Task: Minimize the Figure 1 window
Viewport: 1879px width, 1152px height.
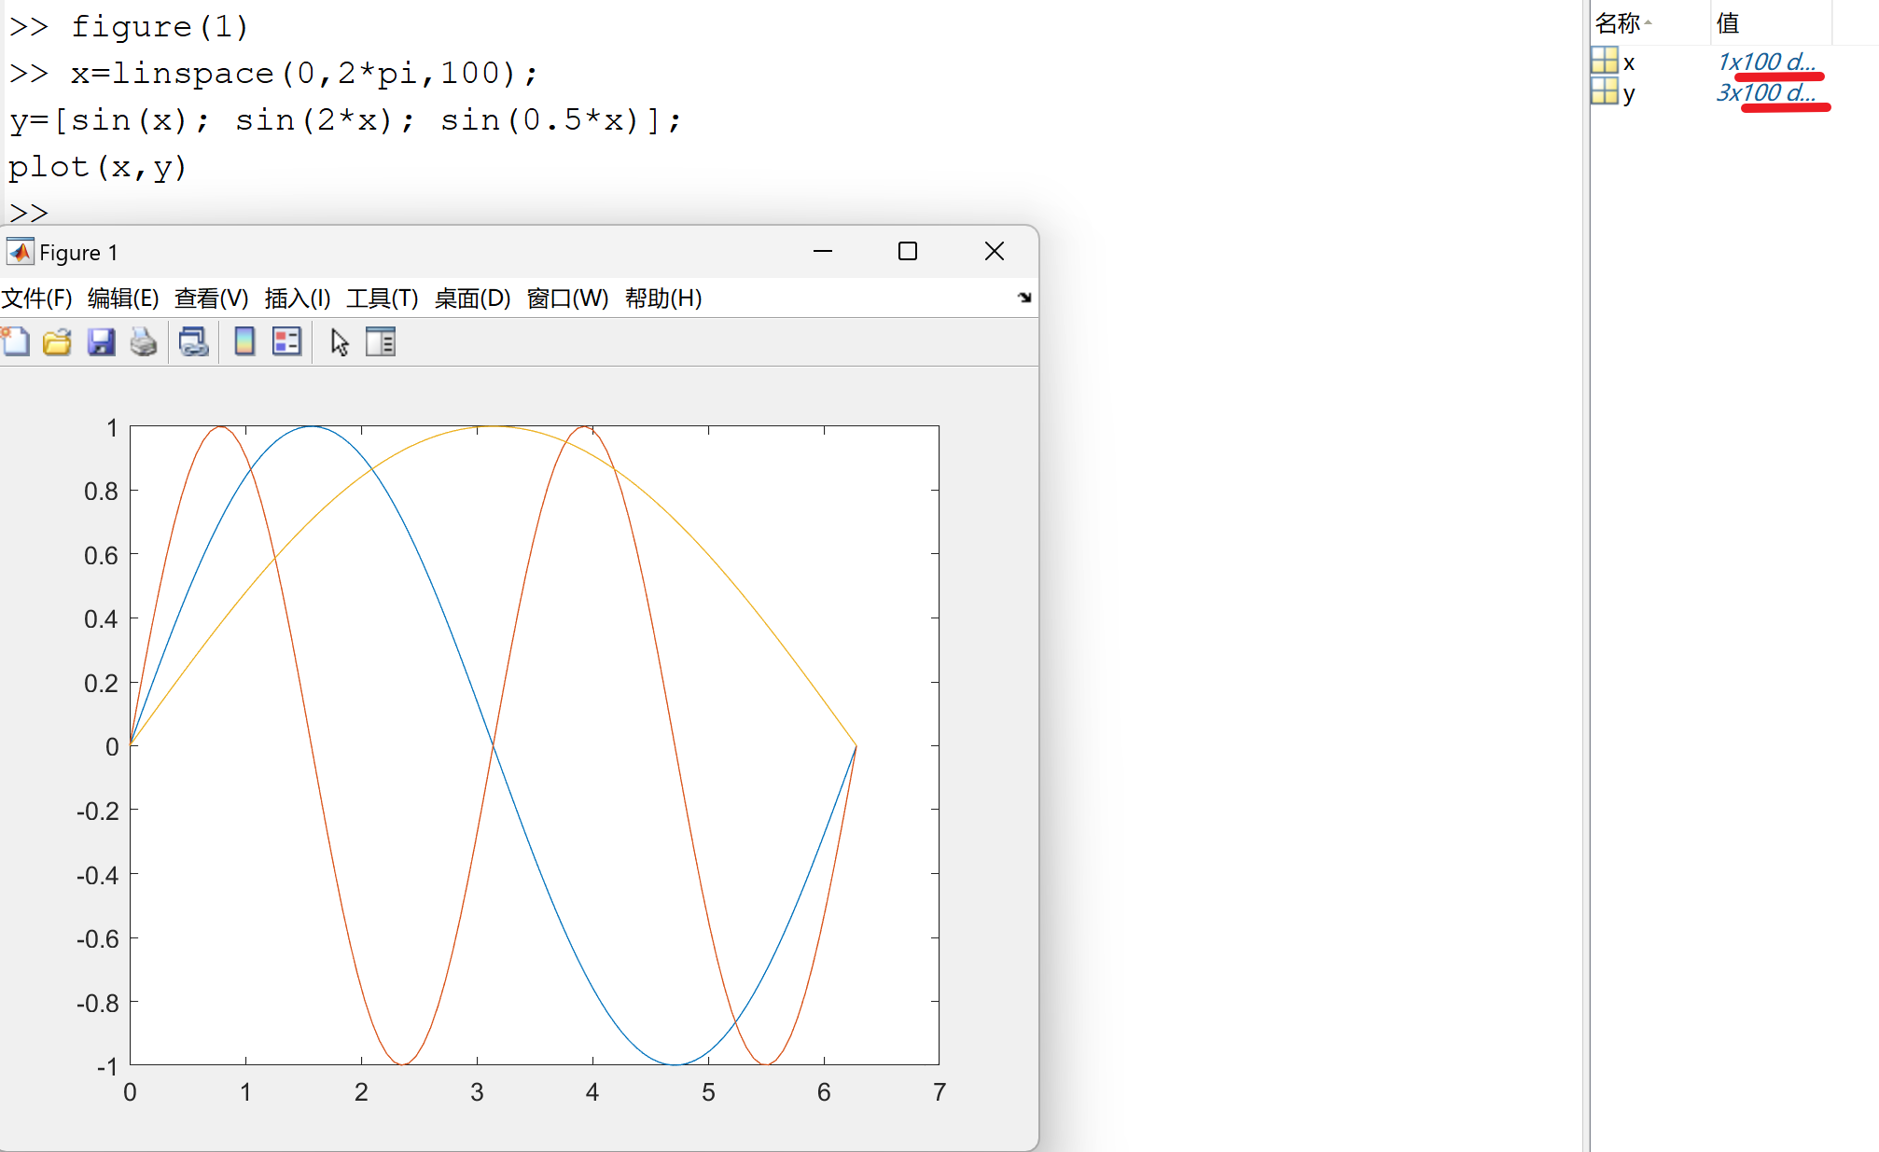Action: 823,251
